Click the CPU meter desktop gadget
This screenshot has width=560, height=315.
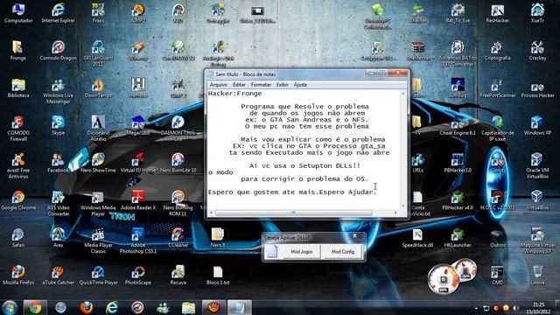(x=444, y=279)
